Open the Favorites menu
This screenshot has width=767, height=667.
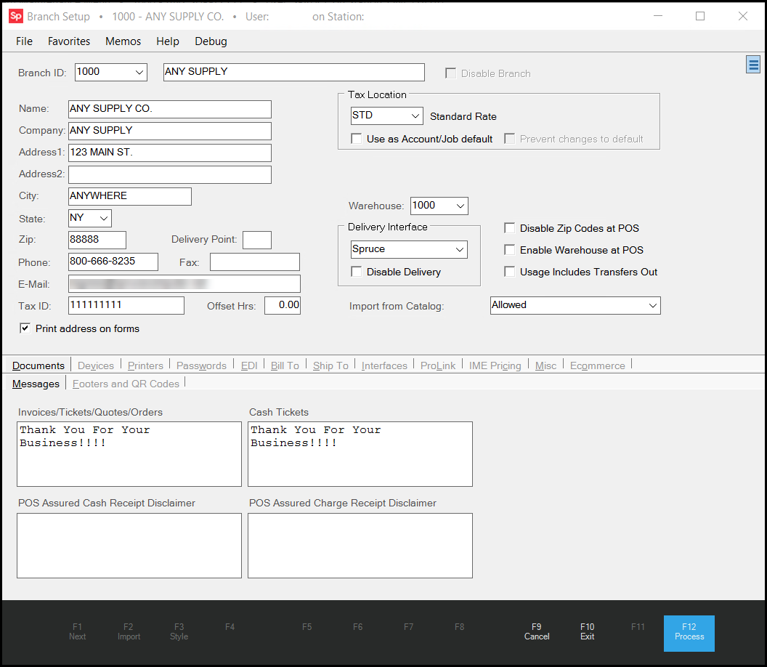(x=69, y=41)
